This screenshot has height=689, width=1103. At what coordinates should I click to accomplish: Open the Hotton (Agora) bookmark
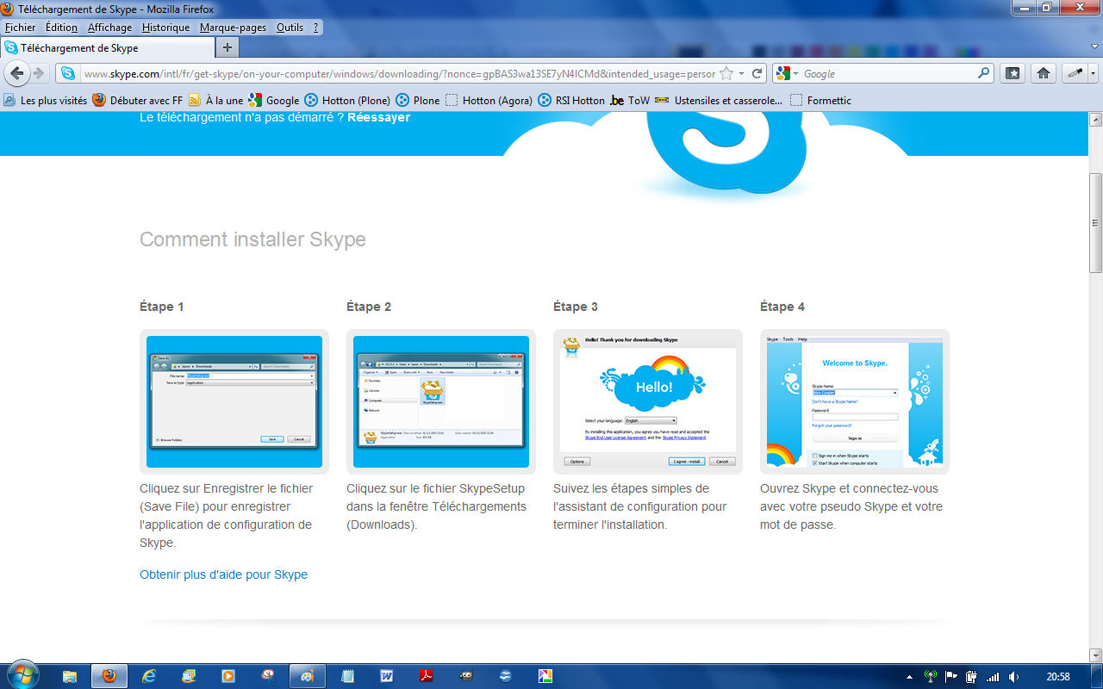tap(489, 101)
